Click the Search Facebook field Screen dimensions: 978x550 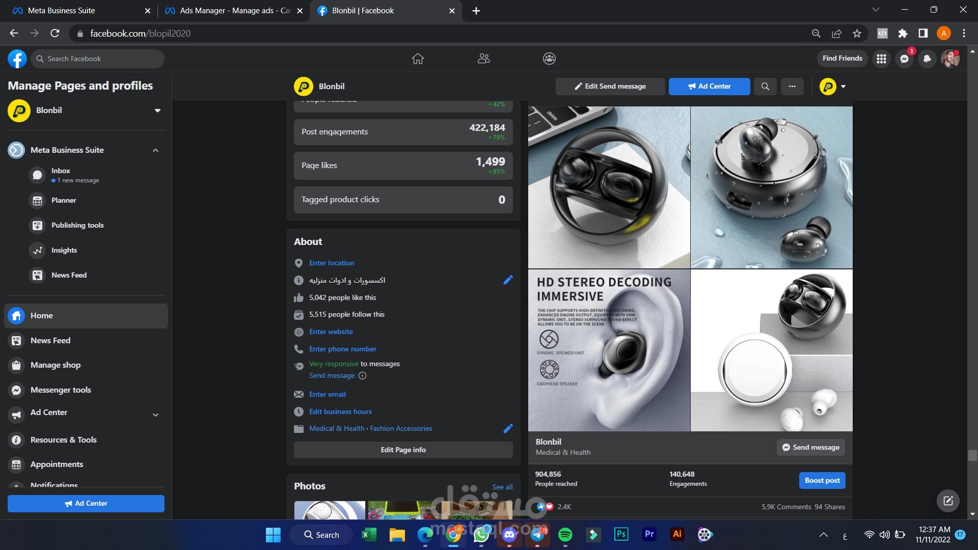click(98, 59)
